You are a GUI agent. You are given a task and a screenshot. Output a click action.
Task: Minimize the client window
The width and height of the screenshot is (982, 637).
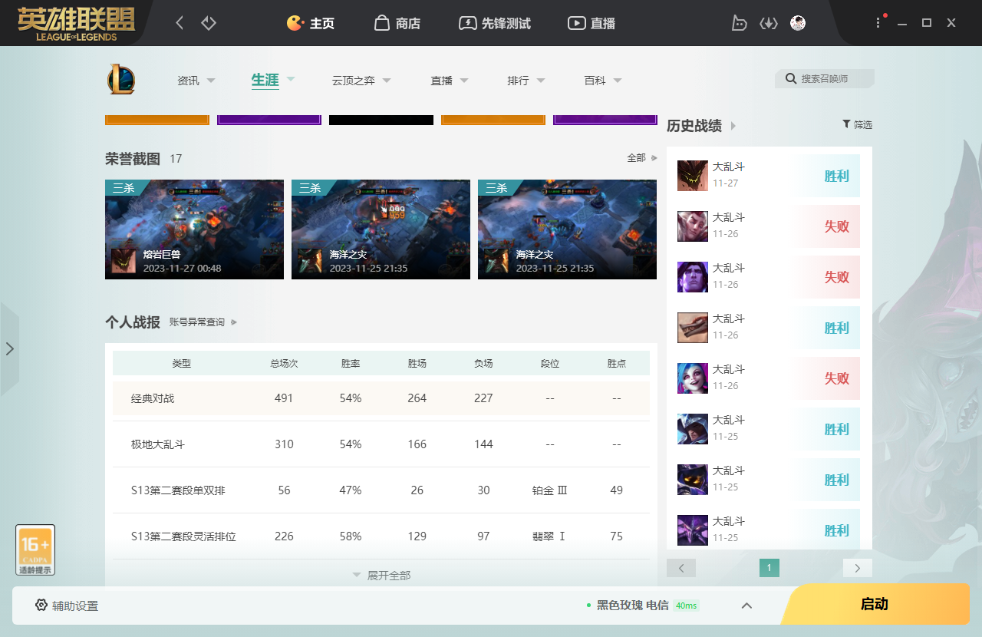click(x=902, y=23)
